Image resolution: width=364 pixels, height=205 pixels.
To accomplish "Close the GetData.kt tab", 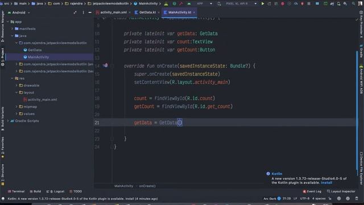I will pos(159,13).
